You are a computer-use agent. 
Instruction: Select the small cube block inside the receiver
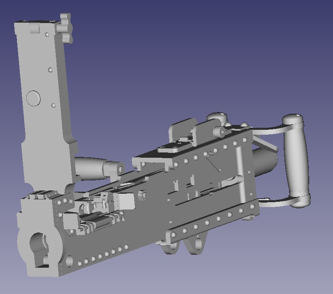tap(125, 201)
